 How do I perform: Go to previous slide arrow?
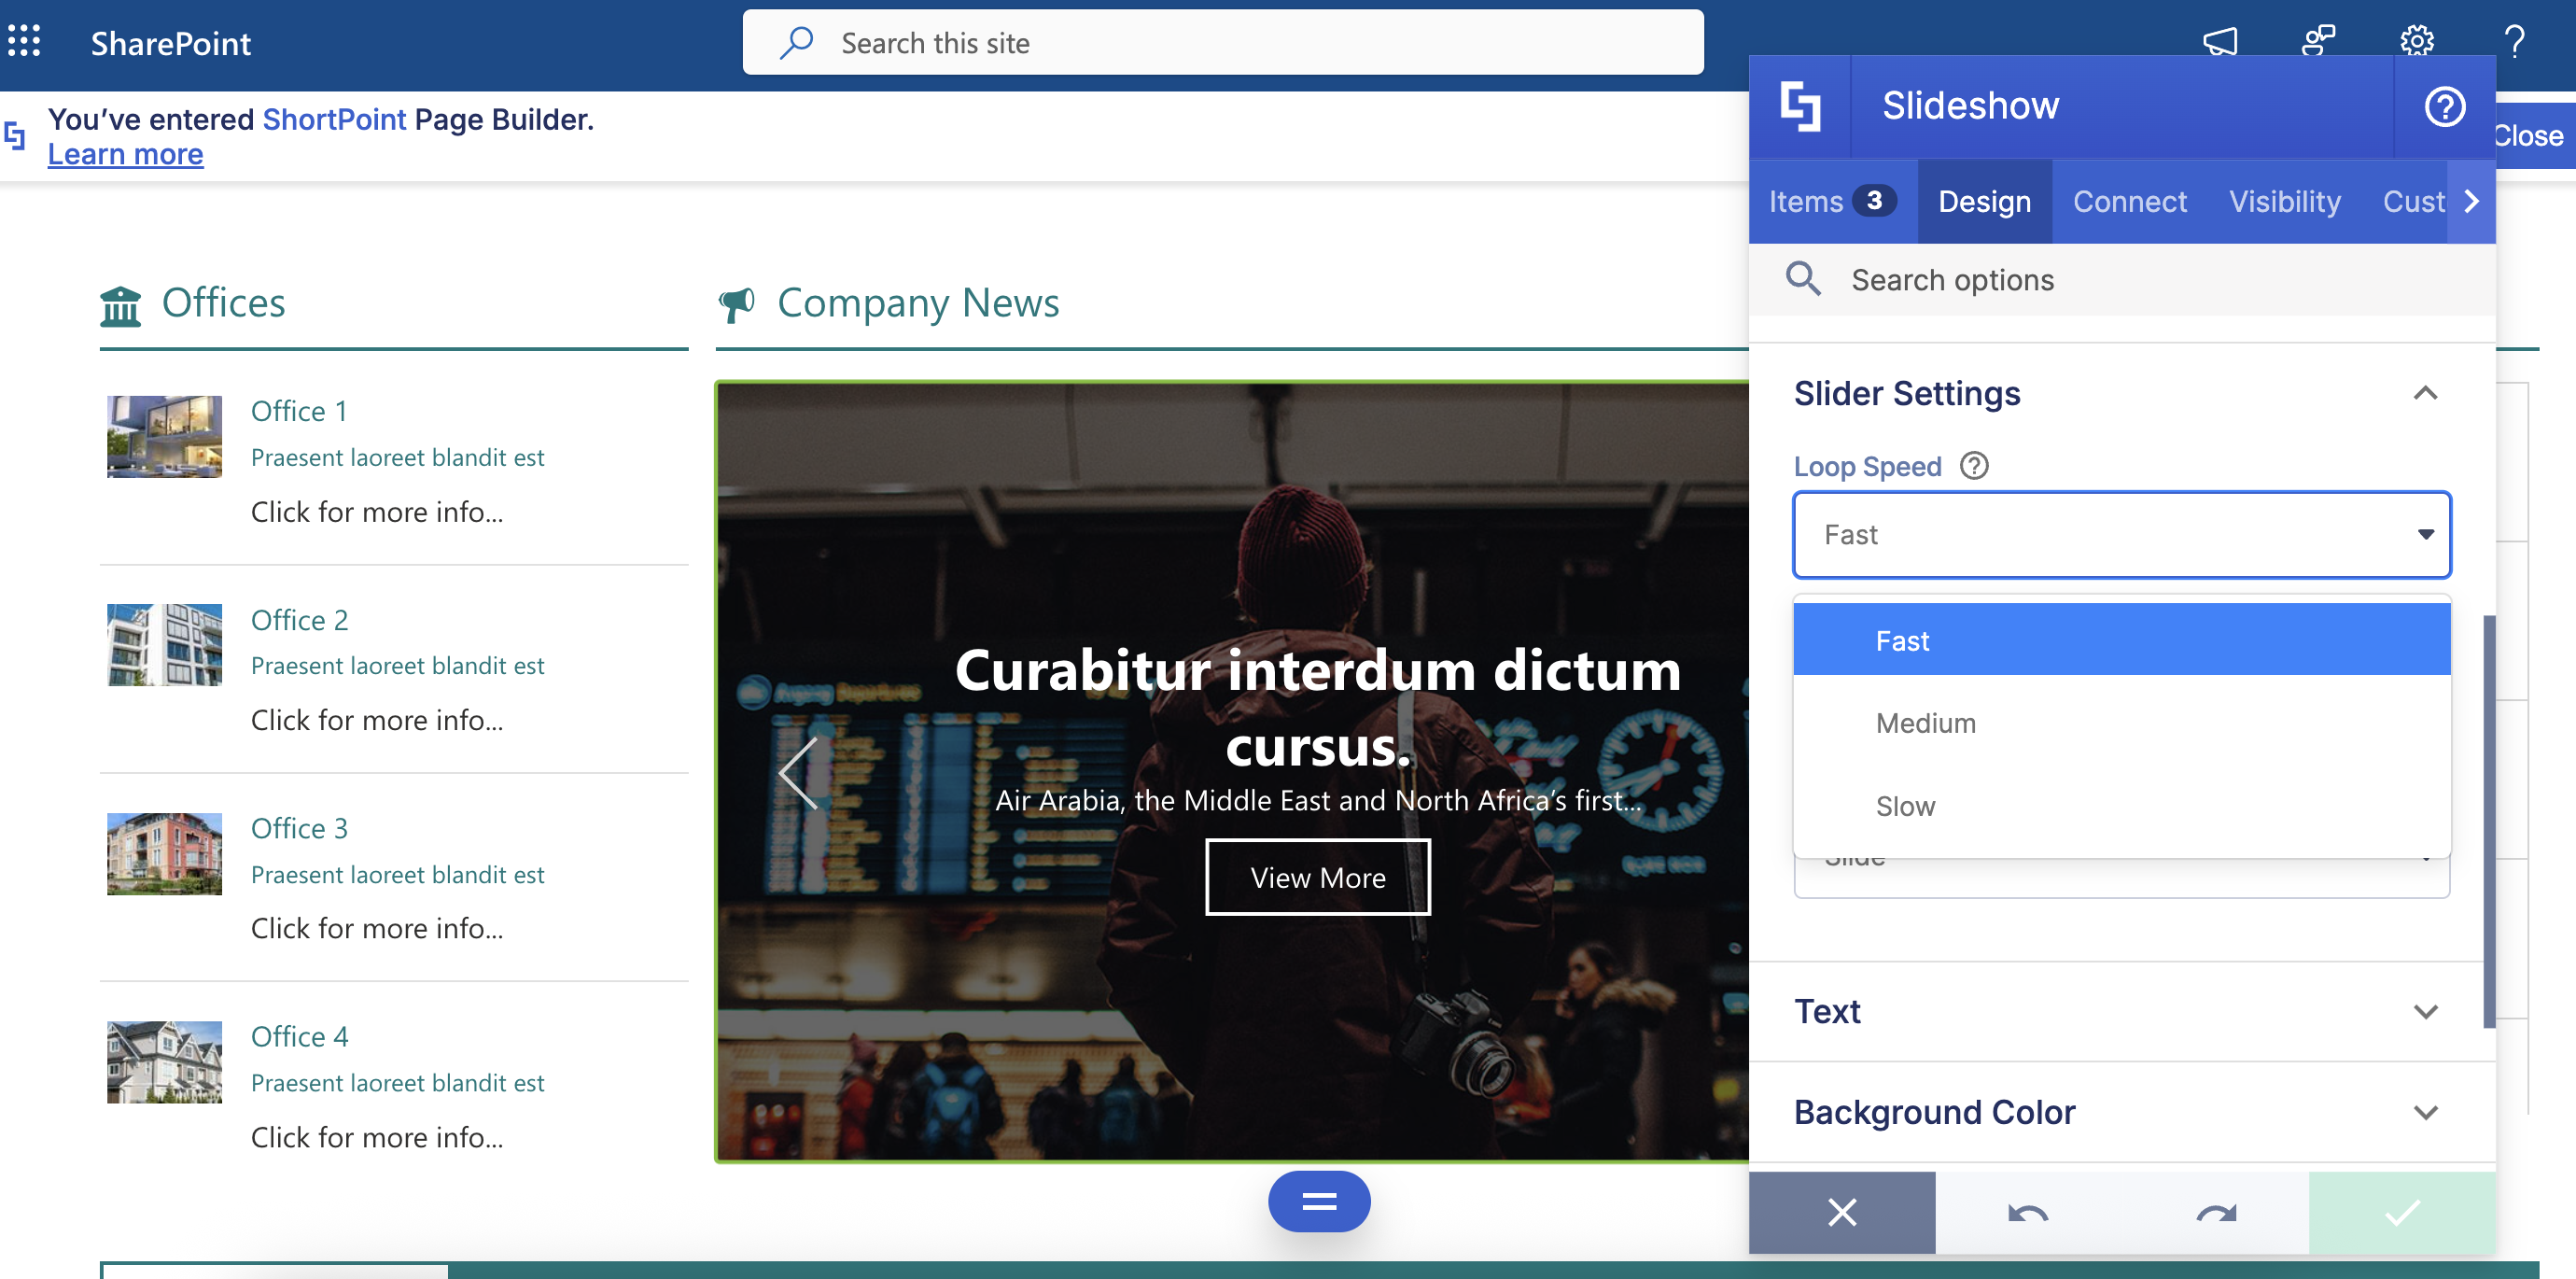[x=799, y=773]
